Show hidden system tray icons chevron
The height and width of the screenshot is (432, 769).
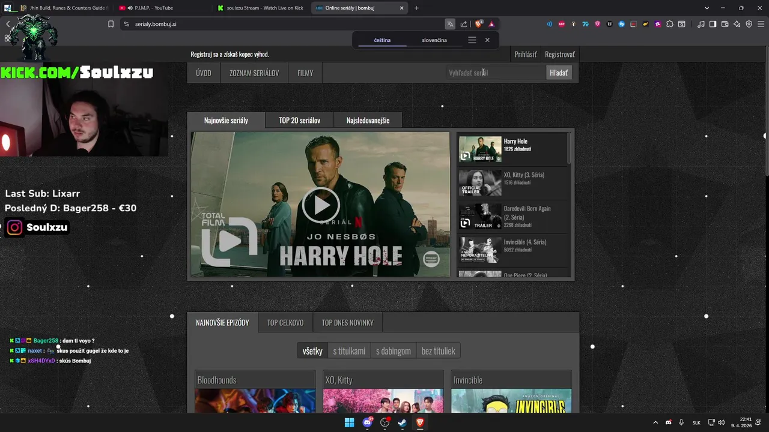pyautogui.click(x=655, y=422)
